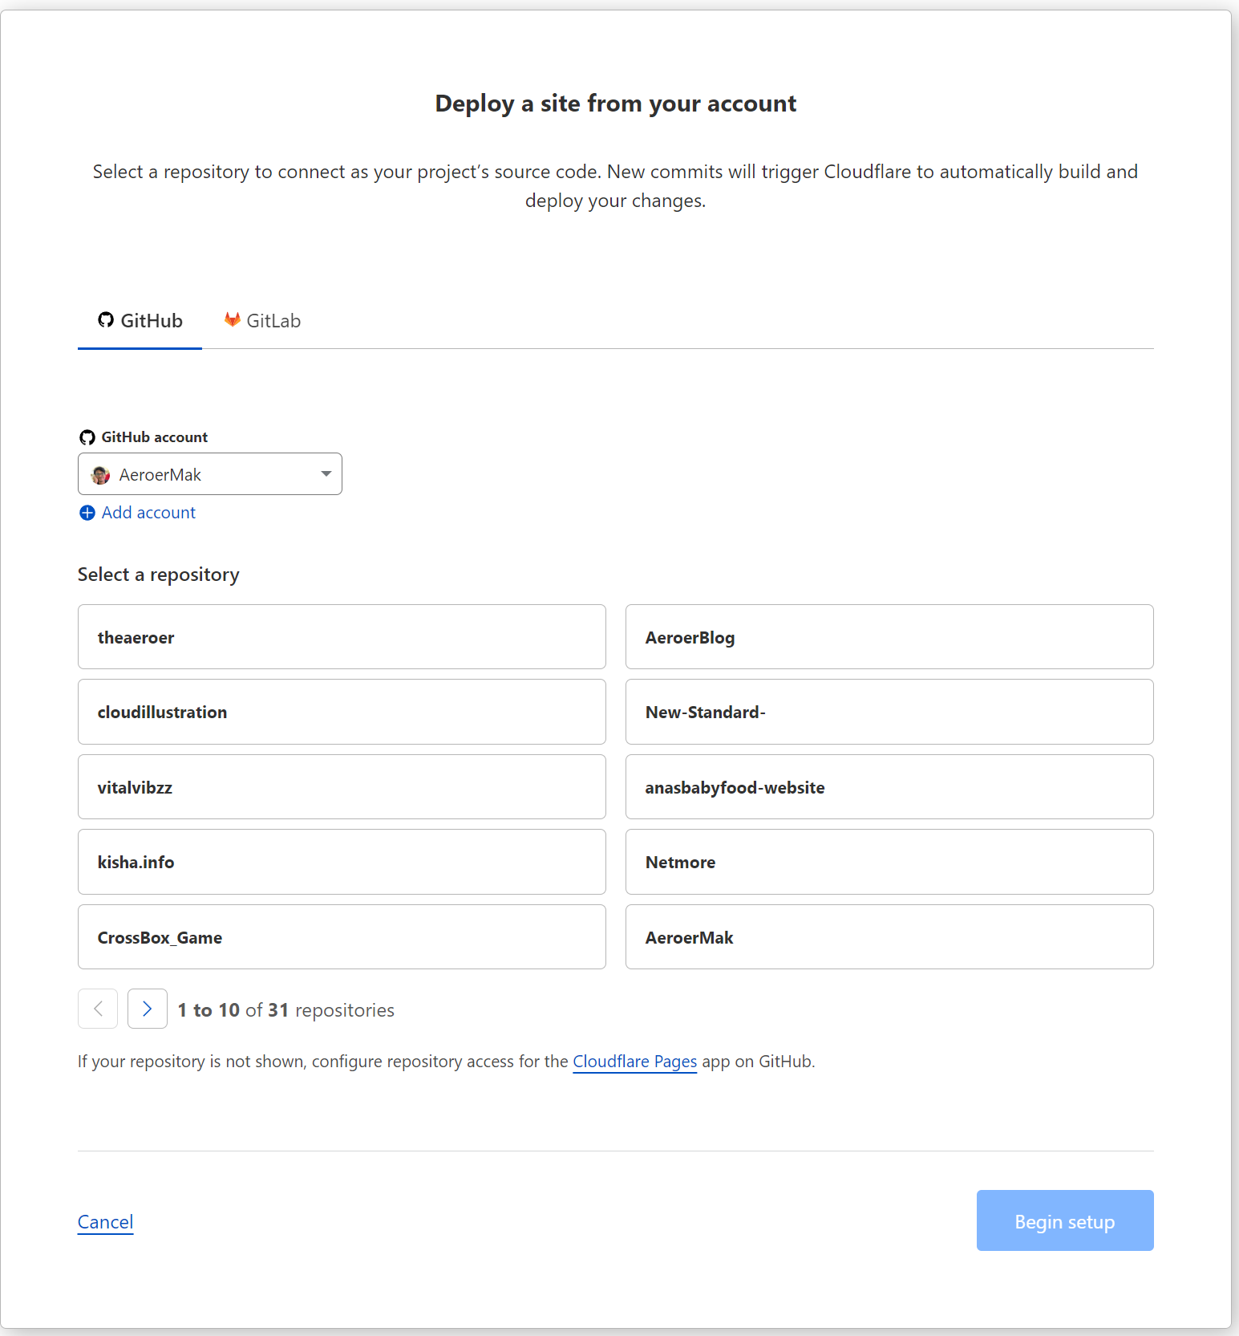1239x1336 pixels.
Task: Click the previous page arrow
Action: tap(97, 1009)
